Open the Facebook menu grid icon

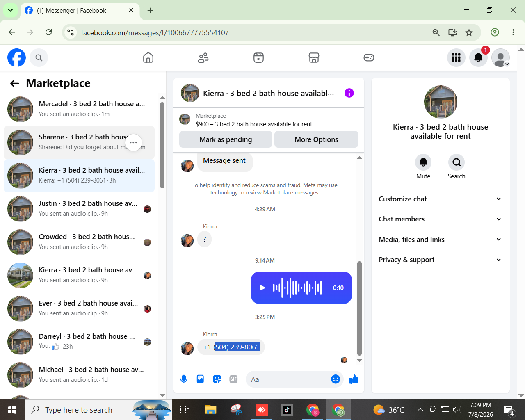[456, 58]
